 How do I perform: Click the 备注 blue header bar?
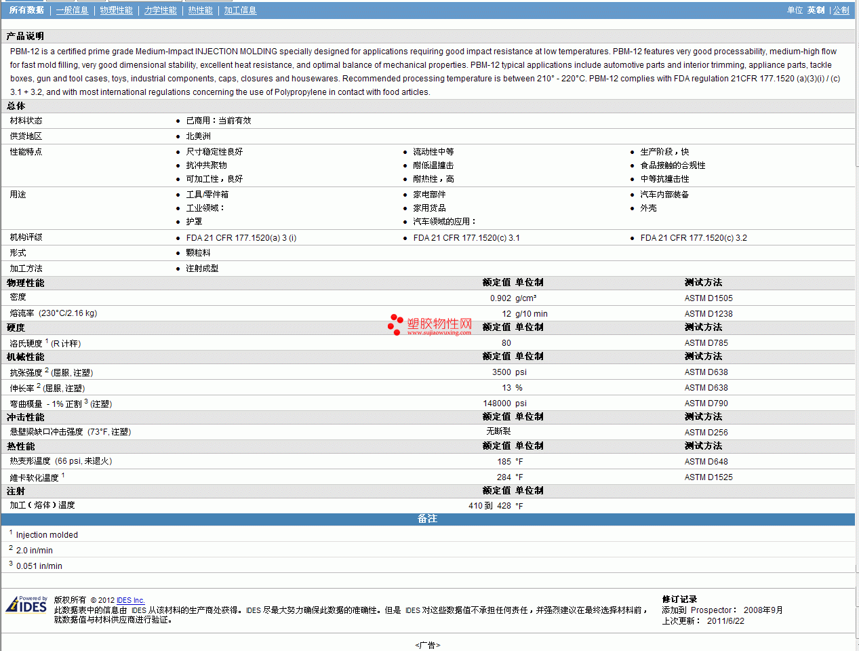(428, 519)
